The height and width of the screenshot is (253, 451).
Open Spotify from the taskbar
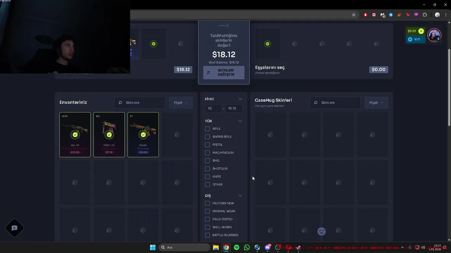point(236,247)
